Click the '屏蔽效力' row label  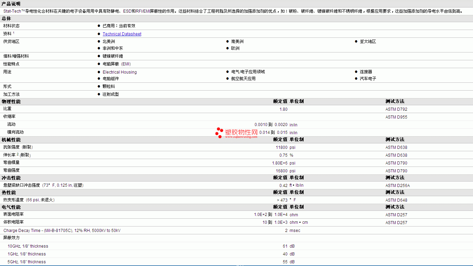pyautogui.click(x=11, y=238)
